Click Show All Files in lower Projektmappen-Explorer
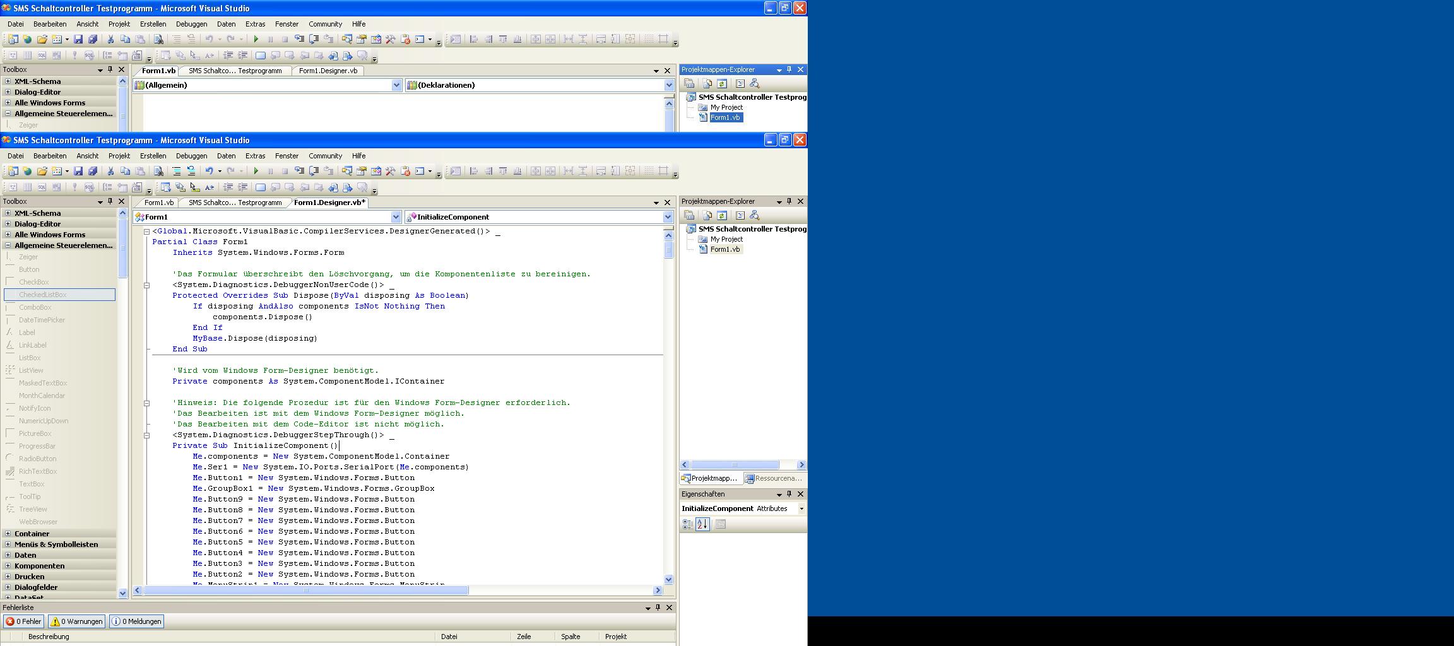1454x646 pixels. click(x=707, y=215)
